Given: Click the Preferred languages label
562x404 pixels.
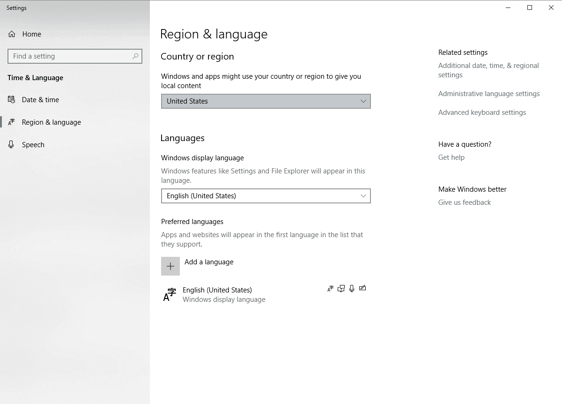Looking at the screenshot, I should point(192,222).
